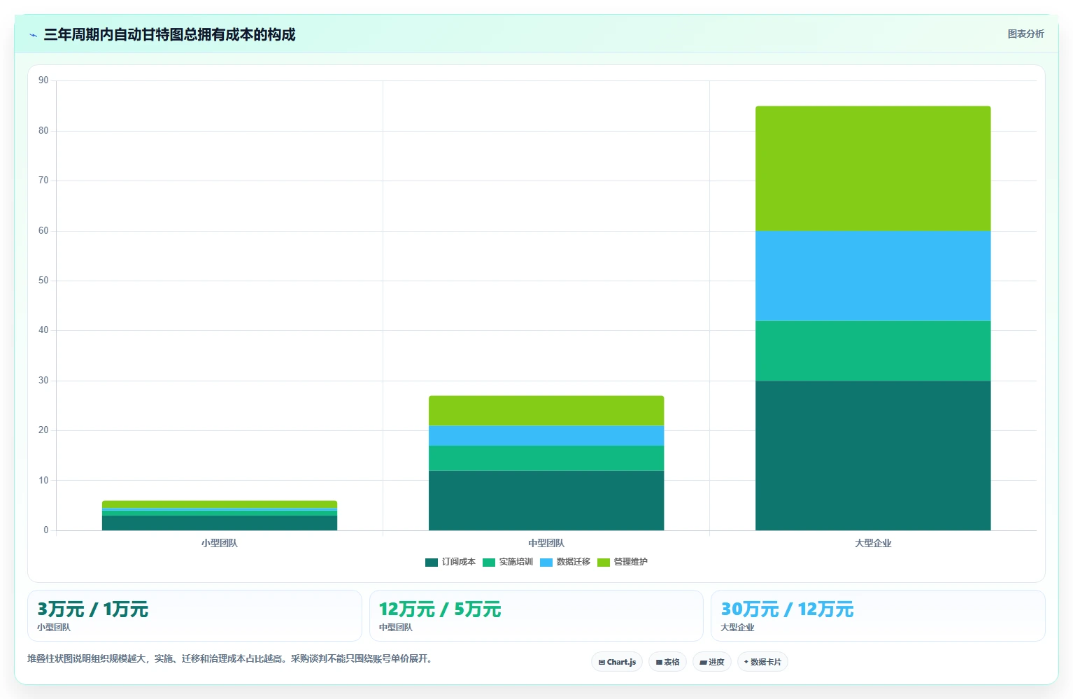Click the light blue 数据迁移 segment of 大型企业 bar
The height and width of the screenshot is (699, 1073).
pyautogui.click(x=873, y=276)
